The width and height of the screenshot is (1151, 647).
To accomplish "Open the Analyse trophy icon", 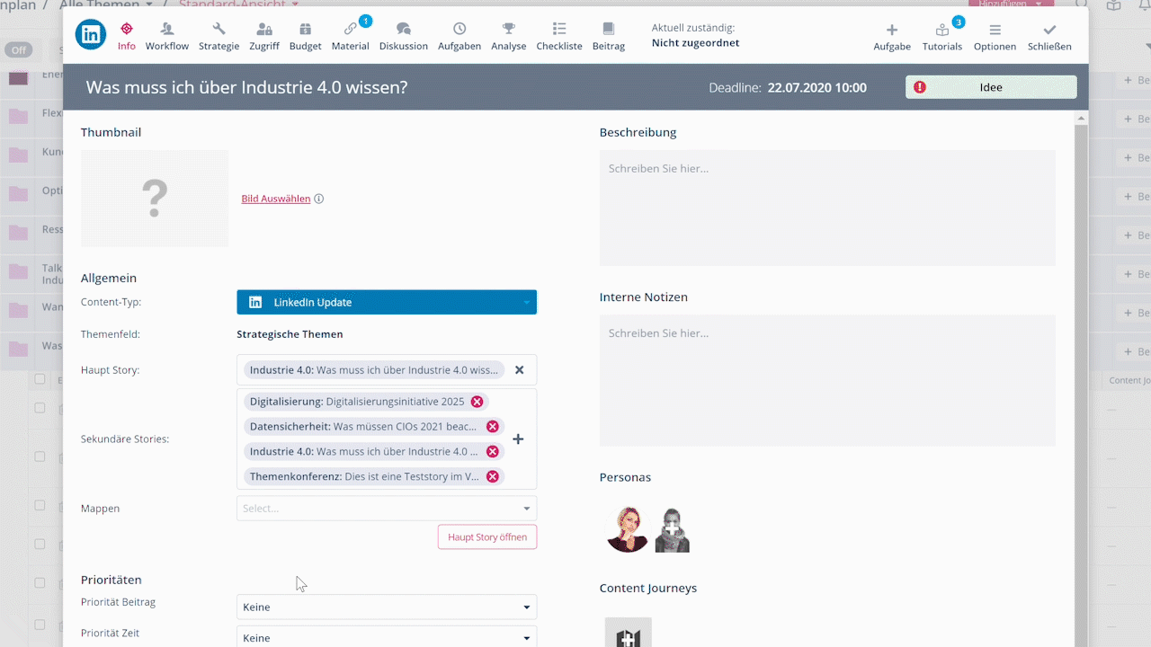I will tap(508, 30).
